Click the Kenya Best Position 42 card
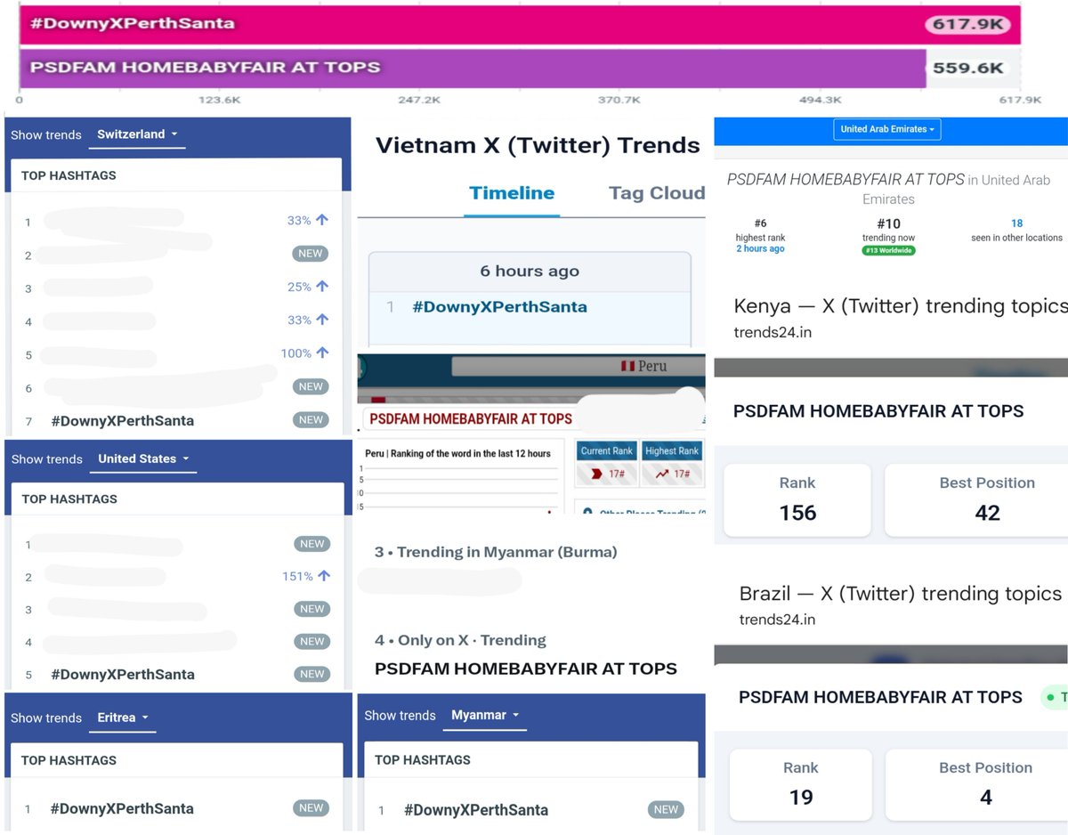The width and height of the screenshot is (1068, 835). [x=977, y=499]
